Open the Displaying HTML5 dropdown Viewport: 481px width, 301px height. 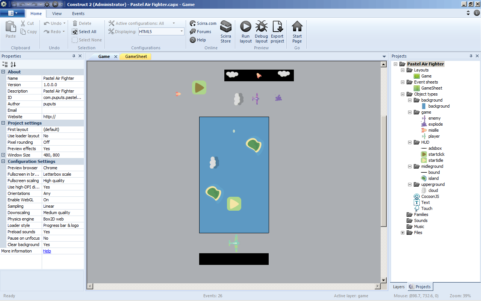coord(181,32)
